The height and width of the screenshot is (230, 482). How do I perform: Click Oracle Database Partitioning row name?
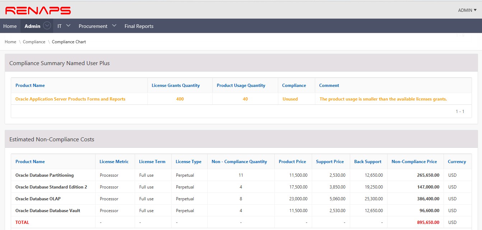pos(45,175)
